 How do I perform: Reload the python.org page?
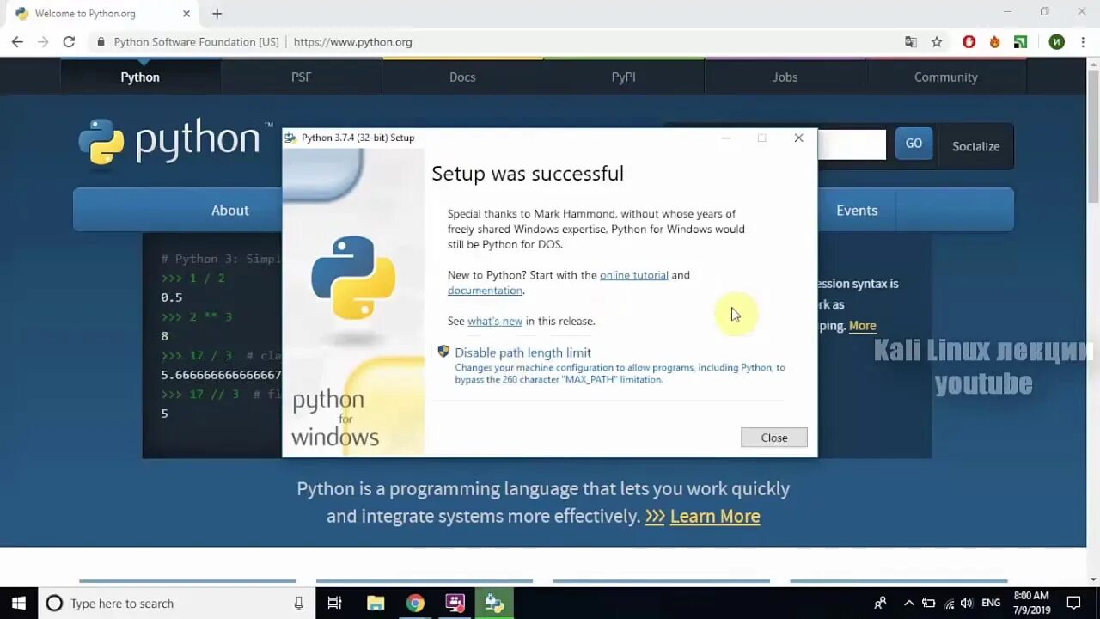click(69, 41)
